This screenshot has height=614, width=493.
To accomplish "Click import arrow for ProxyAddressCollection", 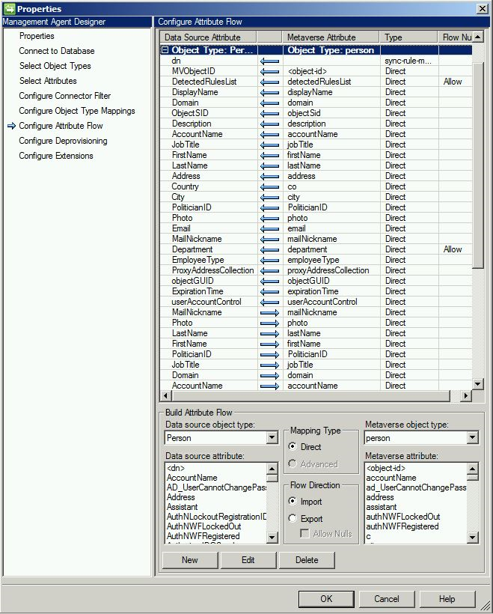I will tap(269, 271).
